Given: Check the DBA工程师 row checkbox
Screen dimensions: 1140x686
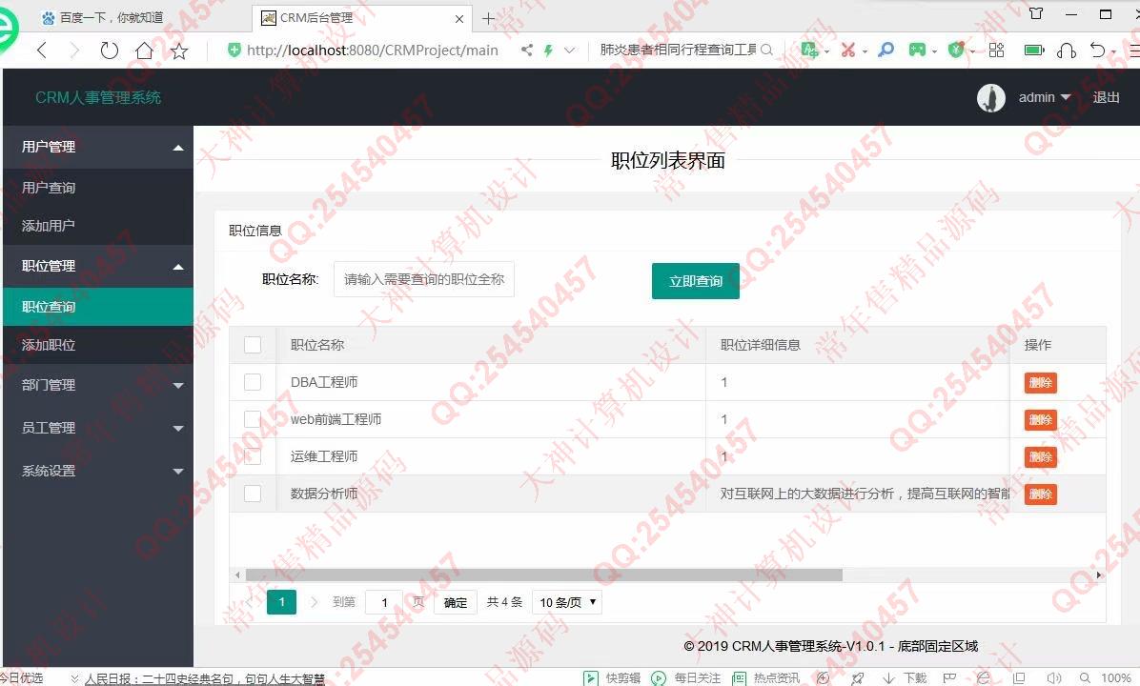Looking at the screenshot, I should pos(253,381).
